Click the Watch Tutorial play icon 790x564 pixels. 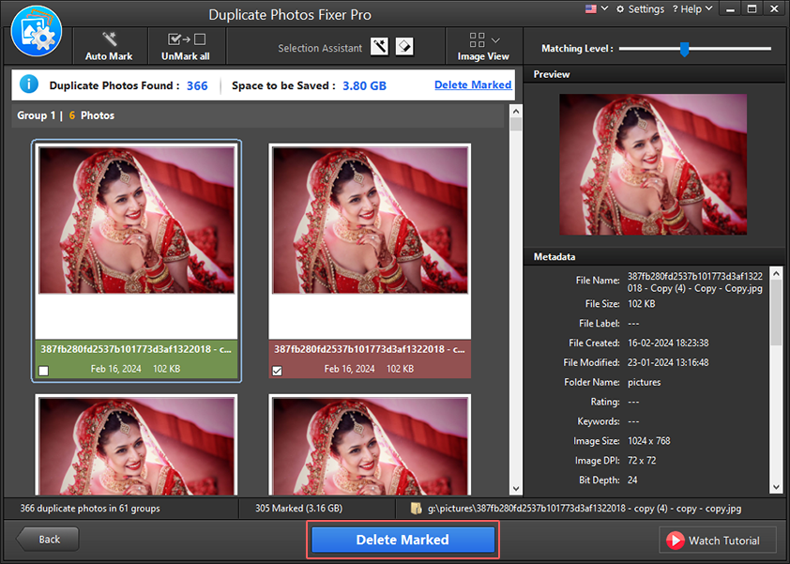click(676, 541)
